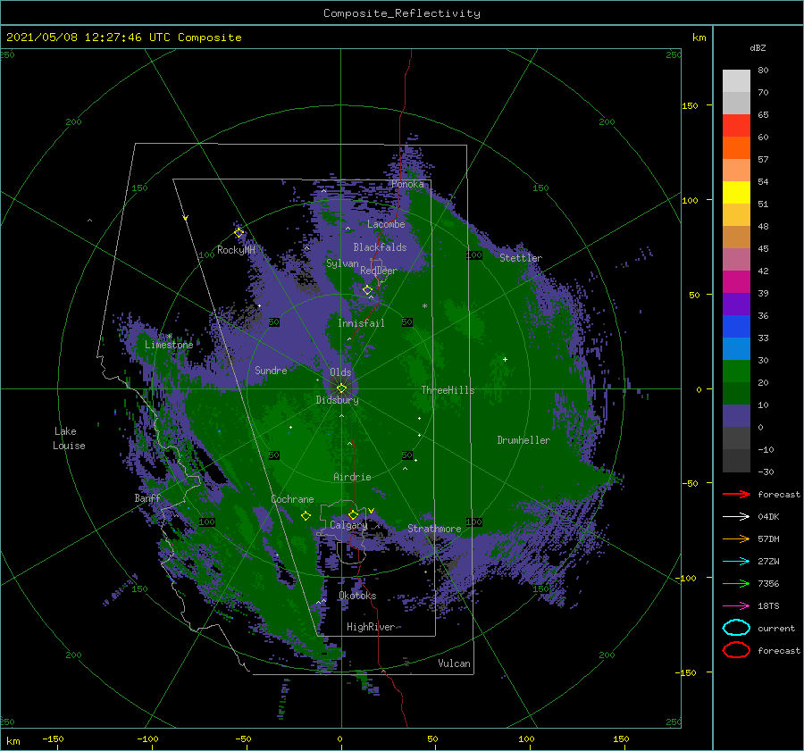Click the Sundre label on map
The width and height of the screenshot is (804, 751).
pyautogui.click(x=271, y=370)
